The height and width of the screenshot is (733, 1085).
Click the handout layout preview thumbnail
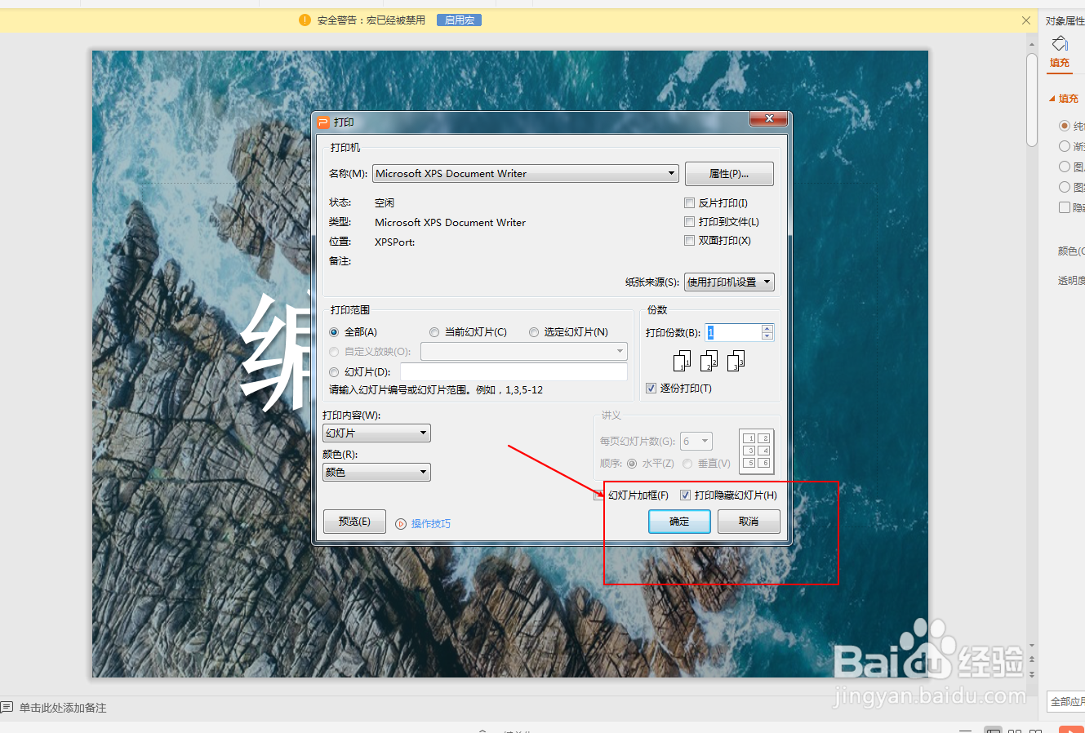click(x=756, y=451)
